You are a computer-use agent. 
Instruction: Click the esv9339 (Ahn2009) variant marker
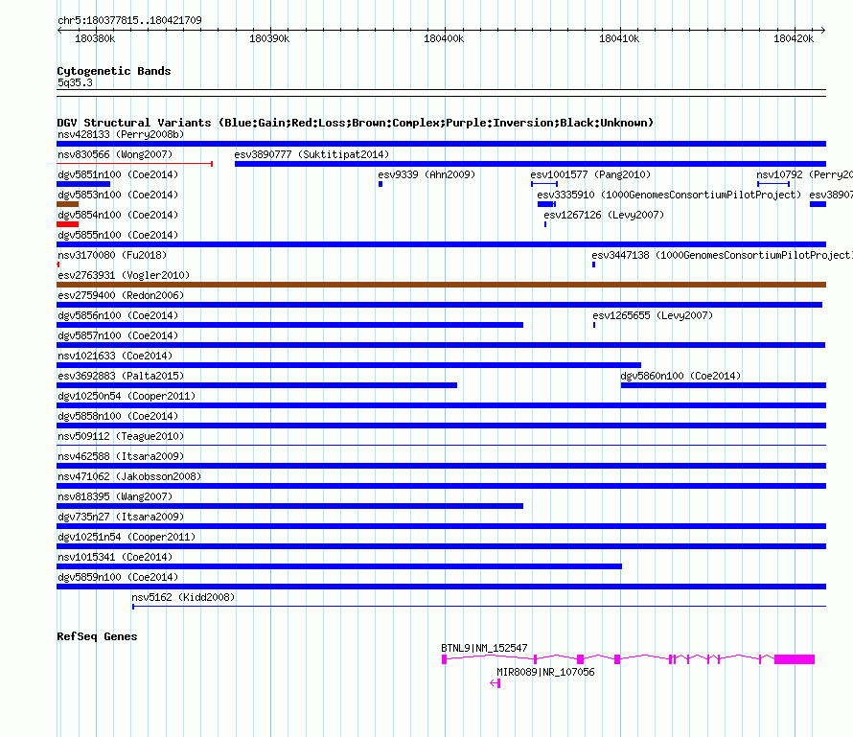[x=380, y=184]
